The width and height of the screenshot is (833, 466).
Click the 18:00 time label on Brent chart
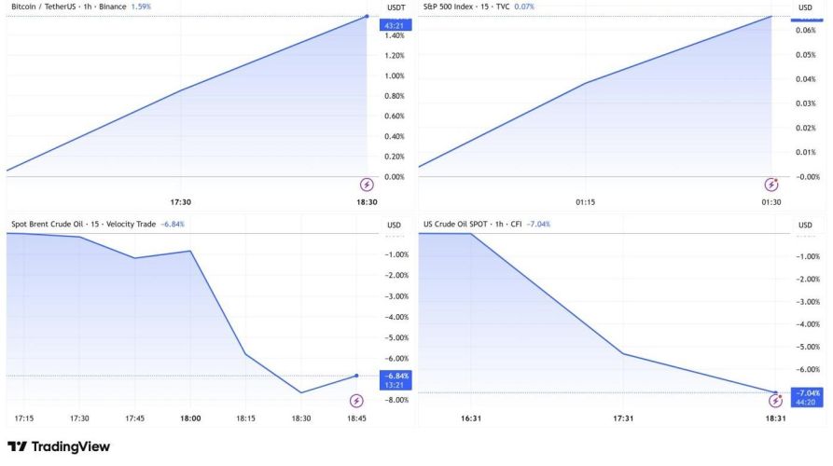click(x=190, y=418)
